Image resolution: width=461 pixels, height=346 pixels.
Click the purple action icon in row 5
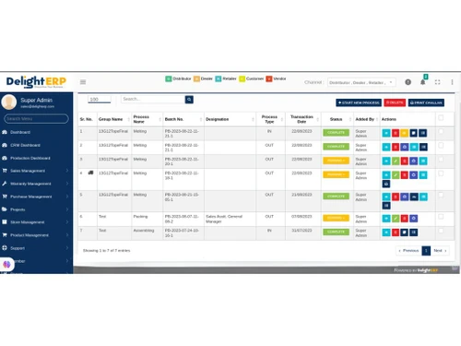[x=405, y=197]
